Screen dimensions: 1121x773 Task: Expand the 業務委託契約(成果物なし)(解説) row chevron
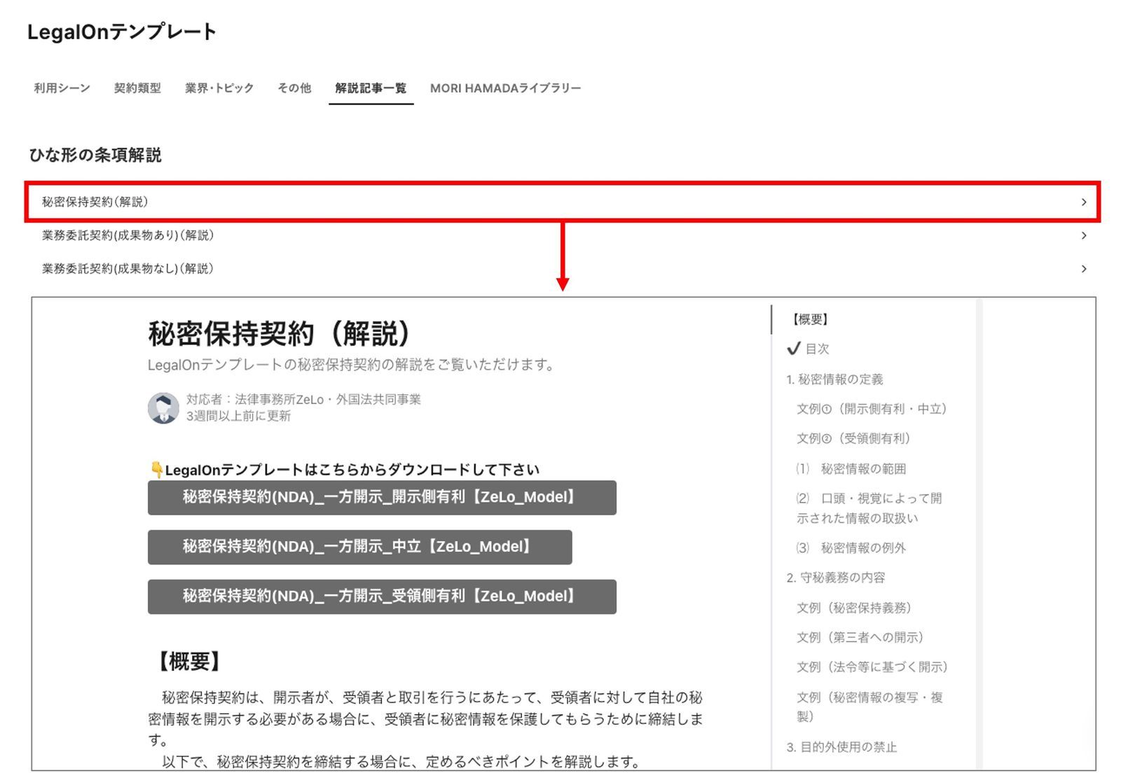pyautogui.click(x=1083, y=269)
